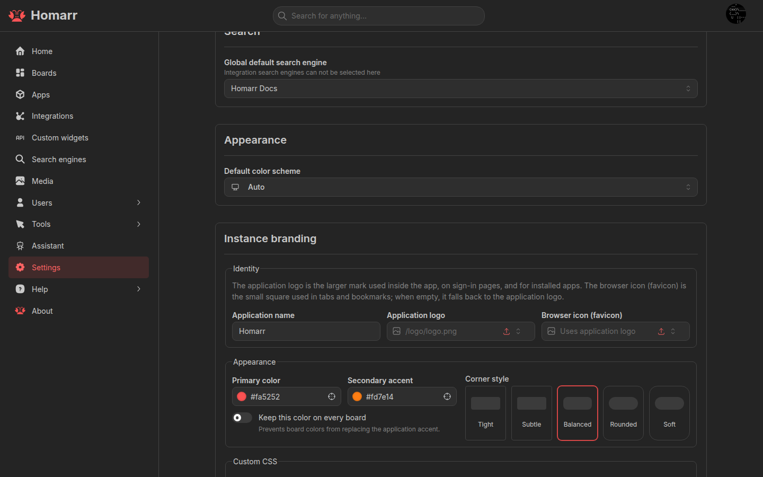Click upload icon in Browser icon field
This screenshot has height=477, width=763.
(x=661, y=331)
